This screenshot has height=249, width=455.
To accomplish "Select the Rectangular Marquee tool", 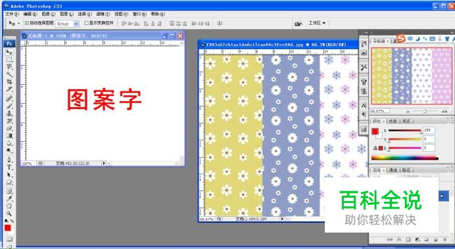I will coord(9,59).
